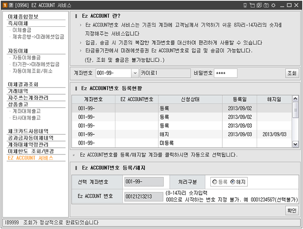The image size is (303, 229).
Task: Click the 계좌번호 column header
Action: 94,99
